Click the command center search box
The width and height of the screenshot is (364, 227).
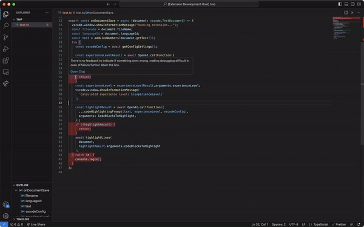click(189, 4)
